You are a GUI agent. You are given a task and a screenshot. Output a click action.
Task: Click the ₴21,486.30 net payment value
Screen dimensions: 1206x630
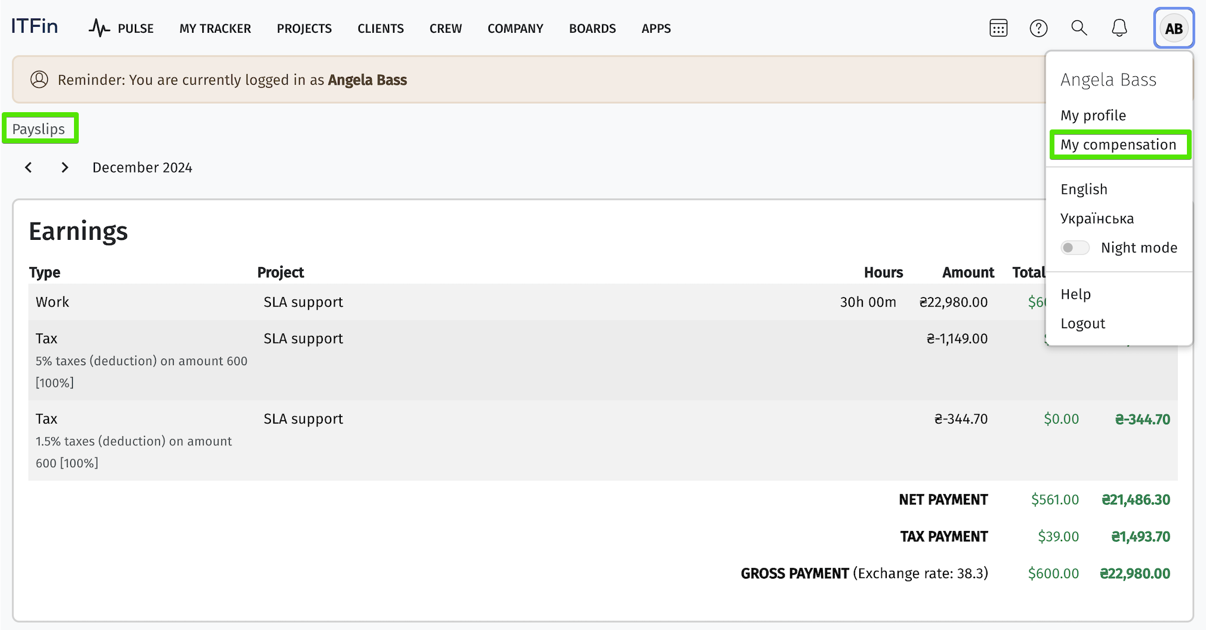click(x=1136, y=499)
